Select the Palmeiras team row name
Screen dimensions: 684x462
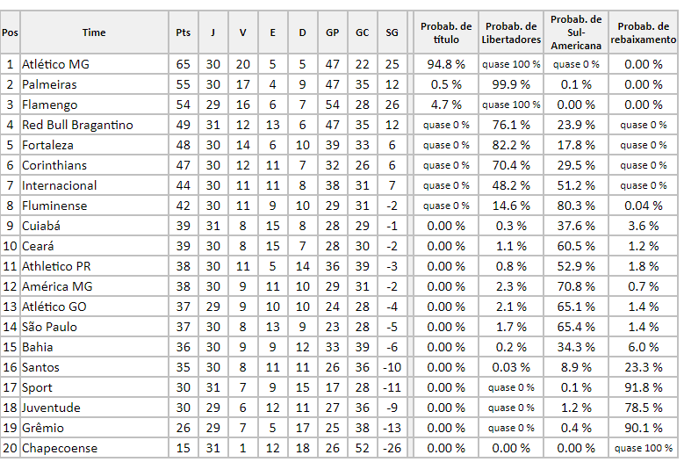pos(49,84)
